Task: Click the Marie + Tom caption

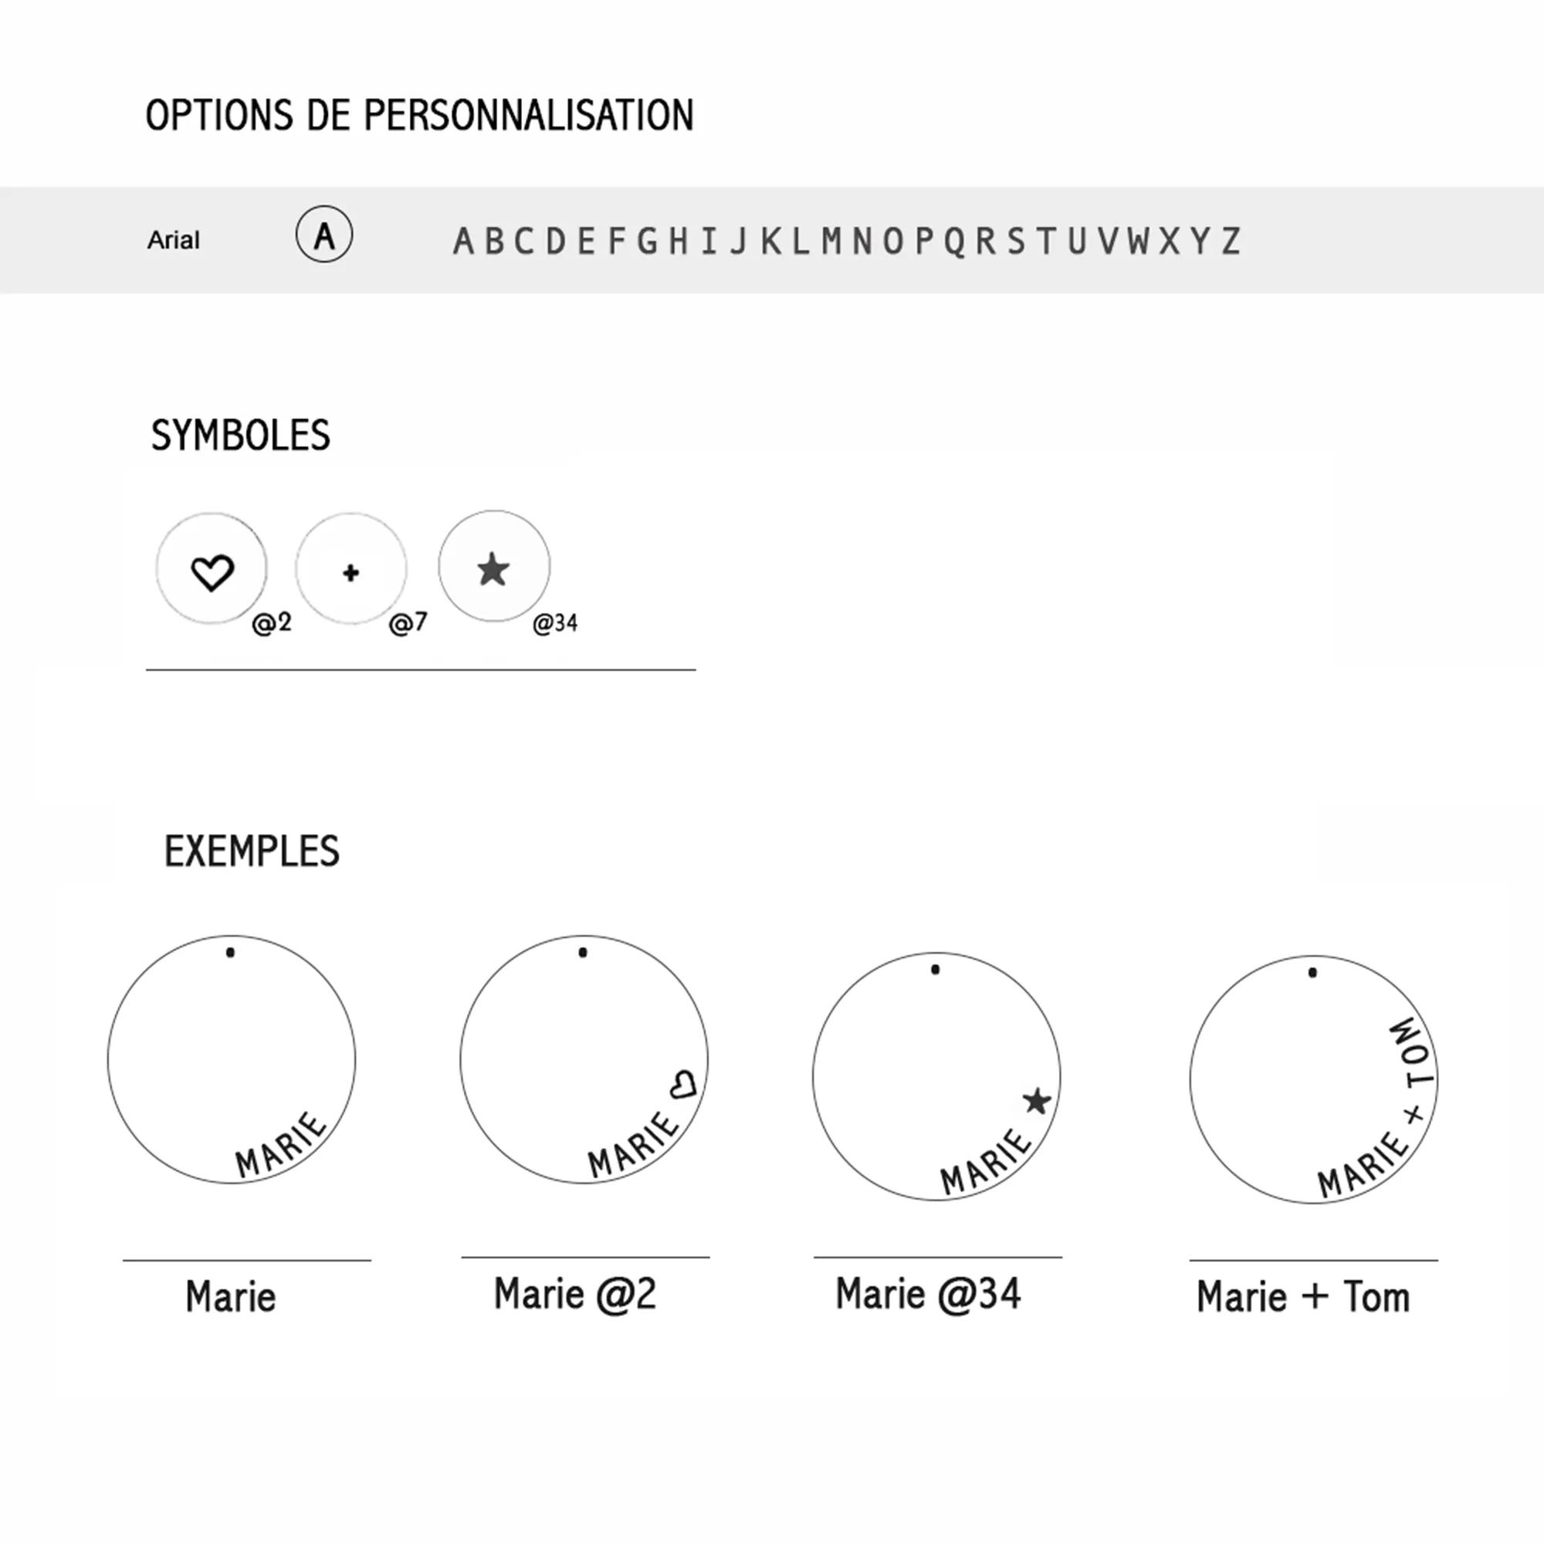Action: [1303, 1297]
